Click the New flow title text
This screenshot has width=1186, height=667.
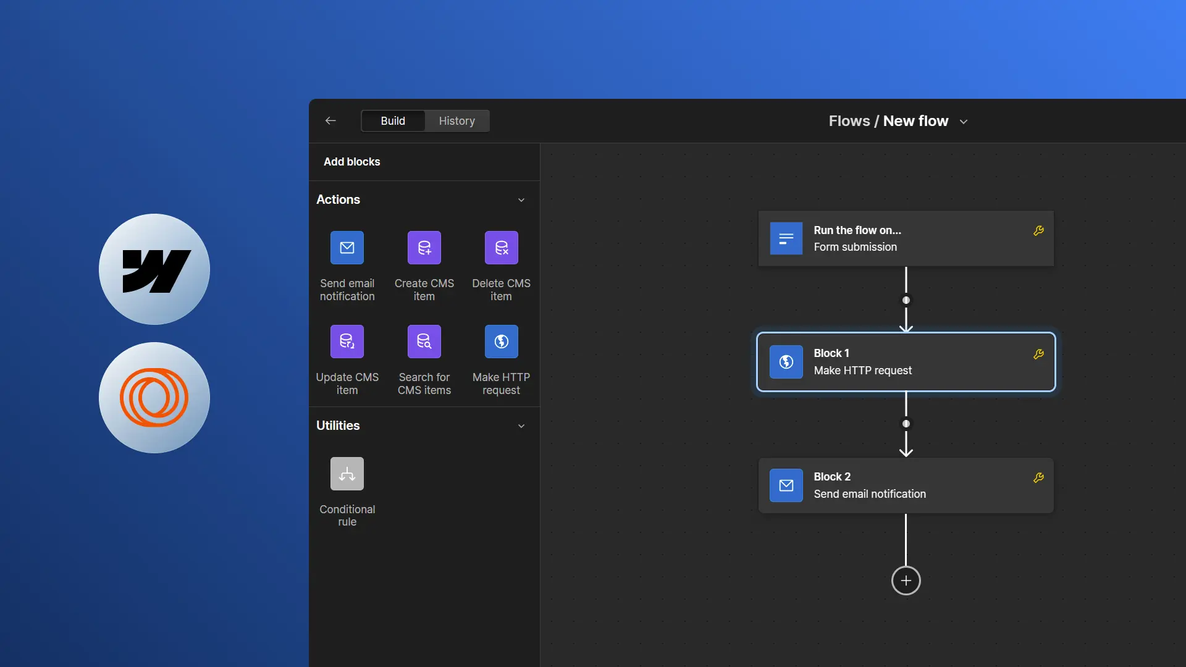click(x=915, y=121)
